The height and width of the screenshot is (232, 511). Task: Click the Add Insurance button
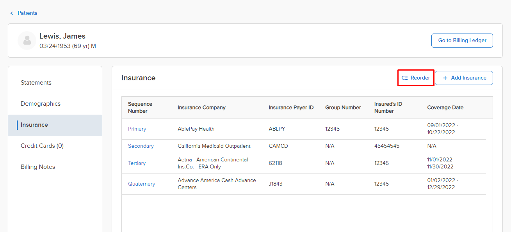point(464,78)
